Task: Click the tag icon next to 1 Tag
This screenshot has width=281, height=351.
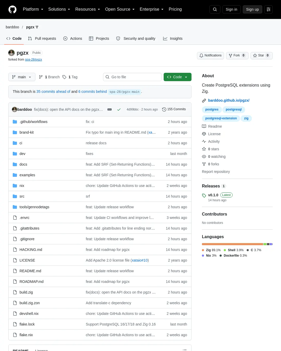Action: (65, 77)
